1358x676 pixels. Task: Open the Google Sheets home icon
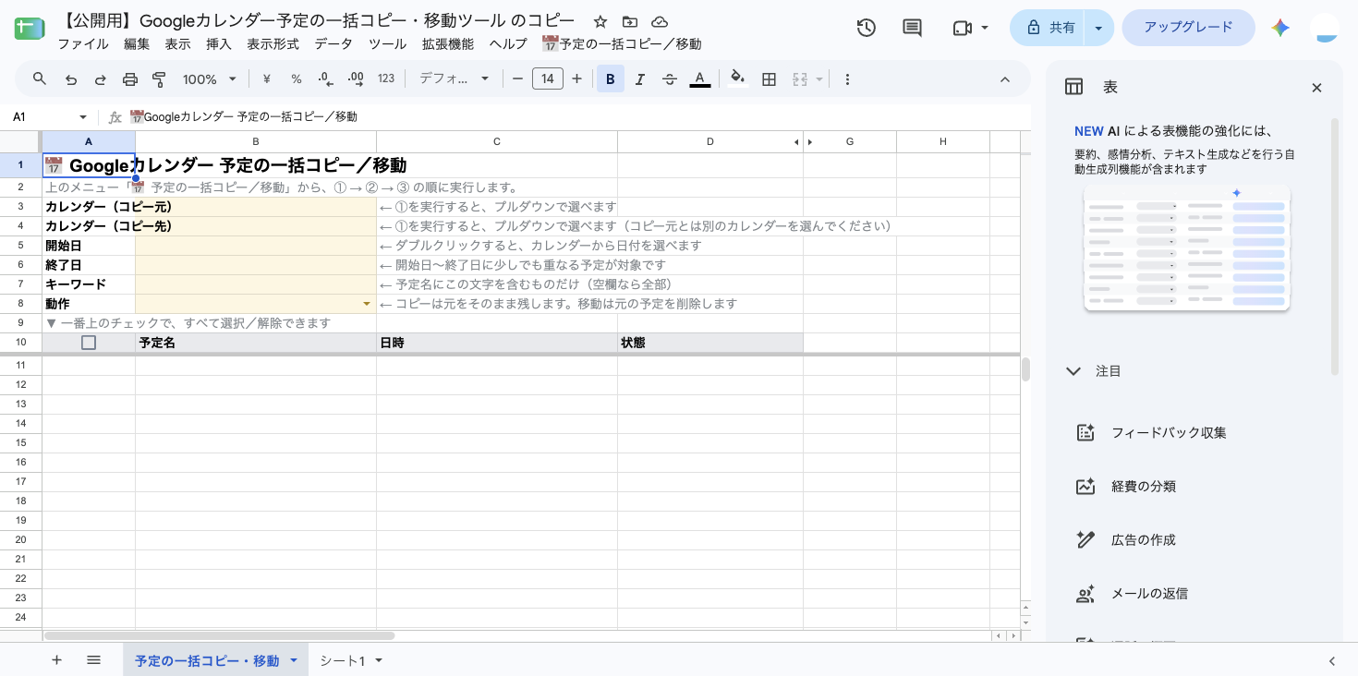(30, 29)
